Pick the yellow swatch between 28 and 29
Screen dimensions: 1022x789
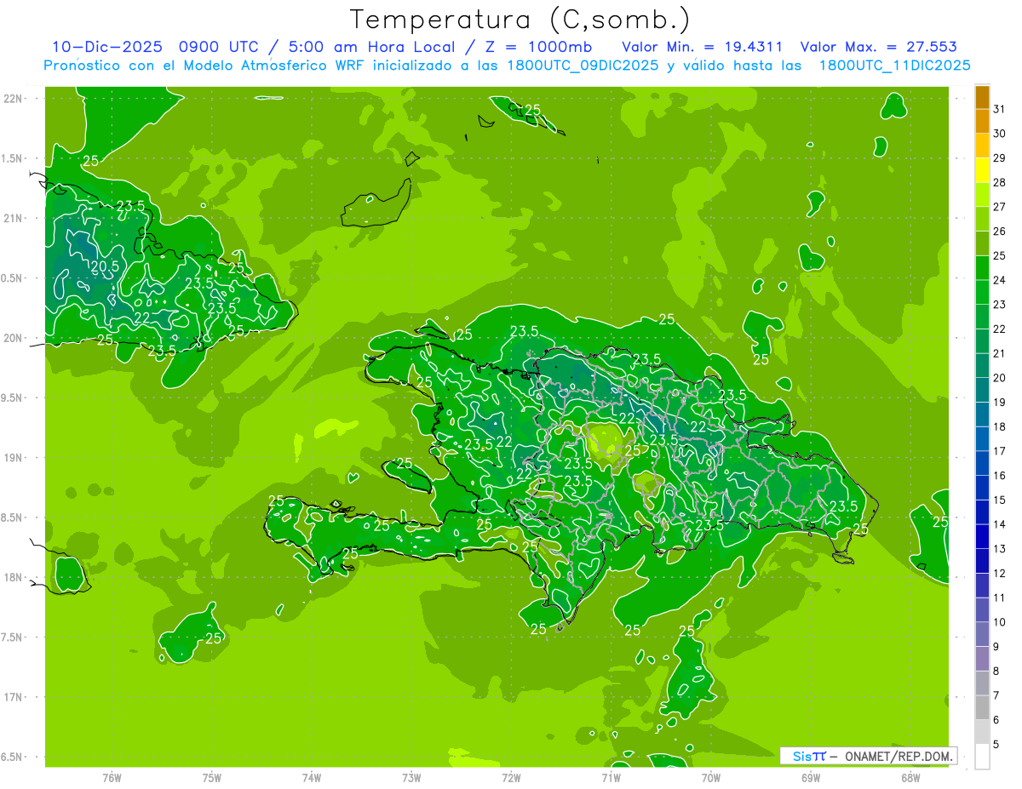tap(982, 170)
